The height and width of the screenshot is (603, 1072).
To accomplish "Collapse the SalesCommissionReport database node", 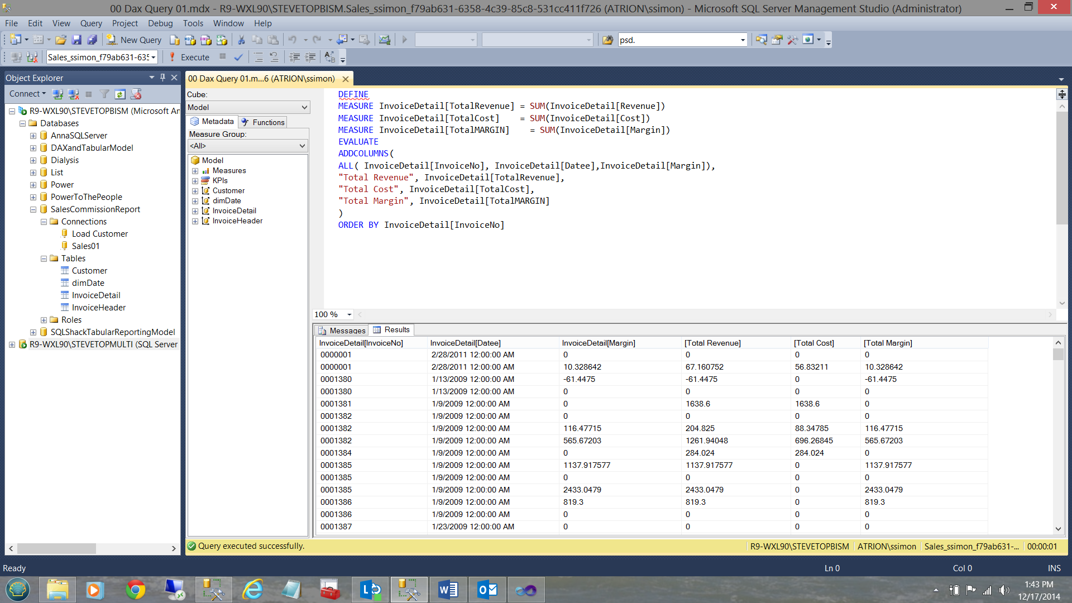I will coord(33,209).
